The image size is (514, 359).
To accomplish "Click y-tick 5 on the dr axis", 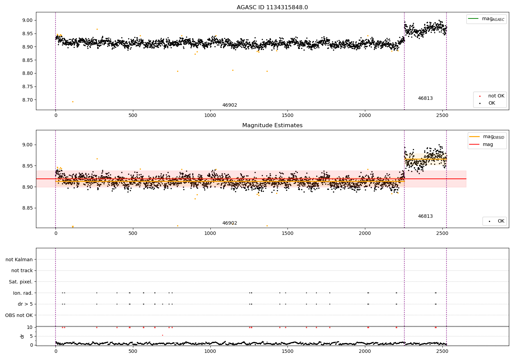I will 31,336.
